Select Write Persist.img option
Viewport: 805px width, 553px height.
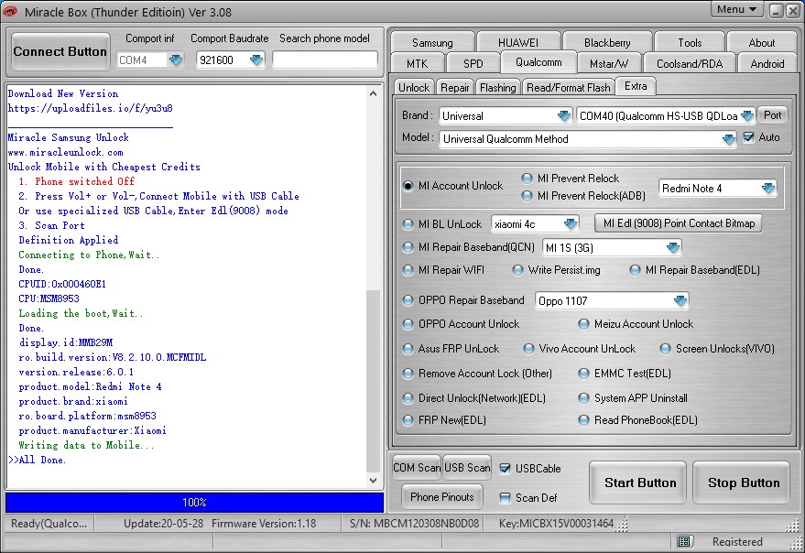point(517,270)
